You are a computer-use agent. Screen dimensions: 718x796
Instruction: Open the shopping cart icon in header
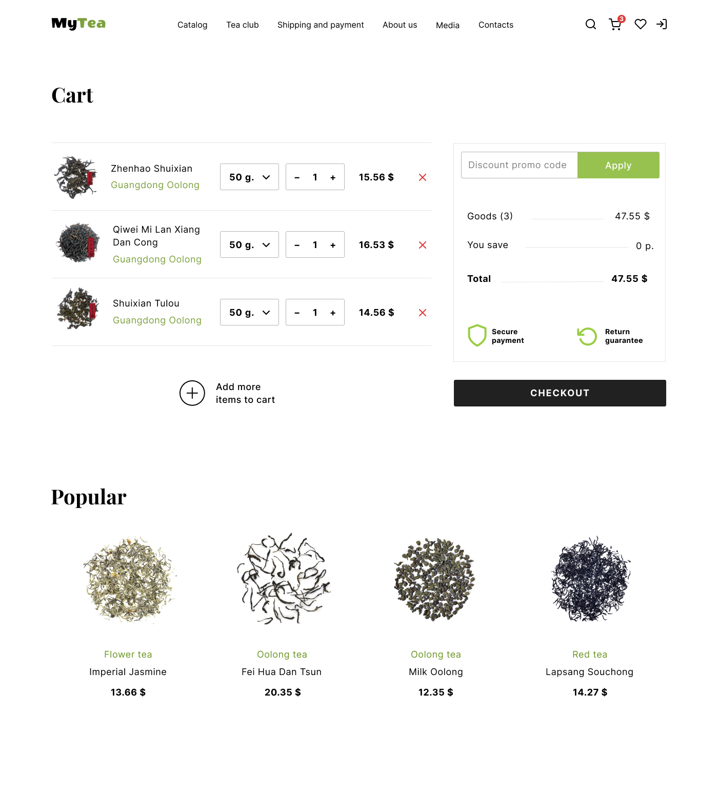click(x=615, y=24)
